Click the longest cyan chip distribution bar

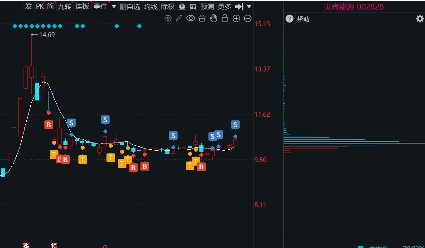coord(341,141)
